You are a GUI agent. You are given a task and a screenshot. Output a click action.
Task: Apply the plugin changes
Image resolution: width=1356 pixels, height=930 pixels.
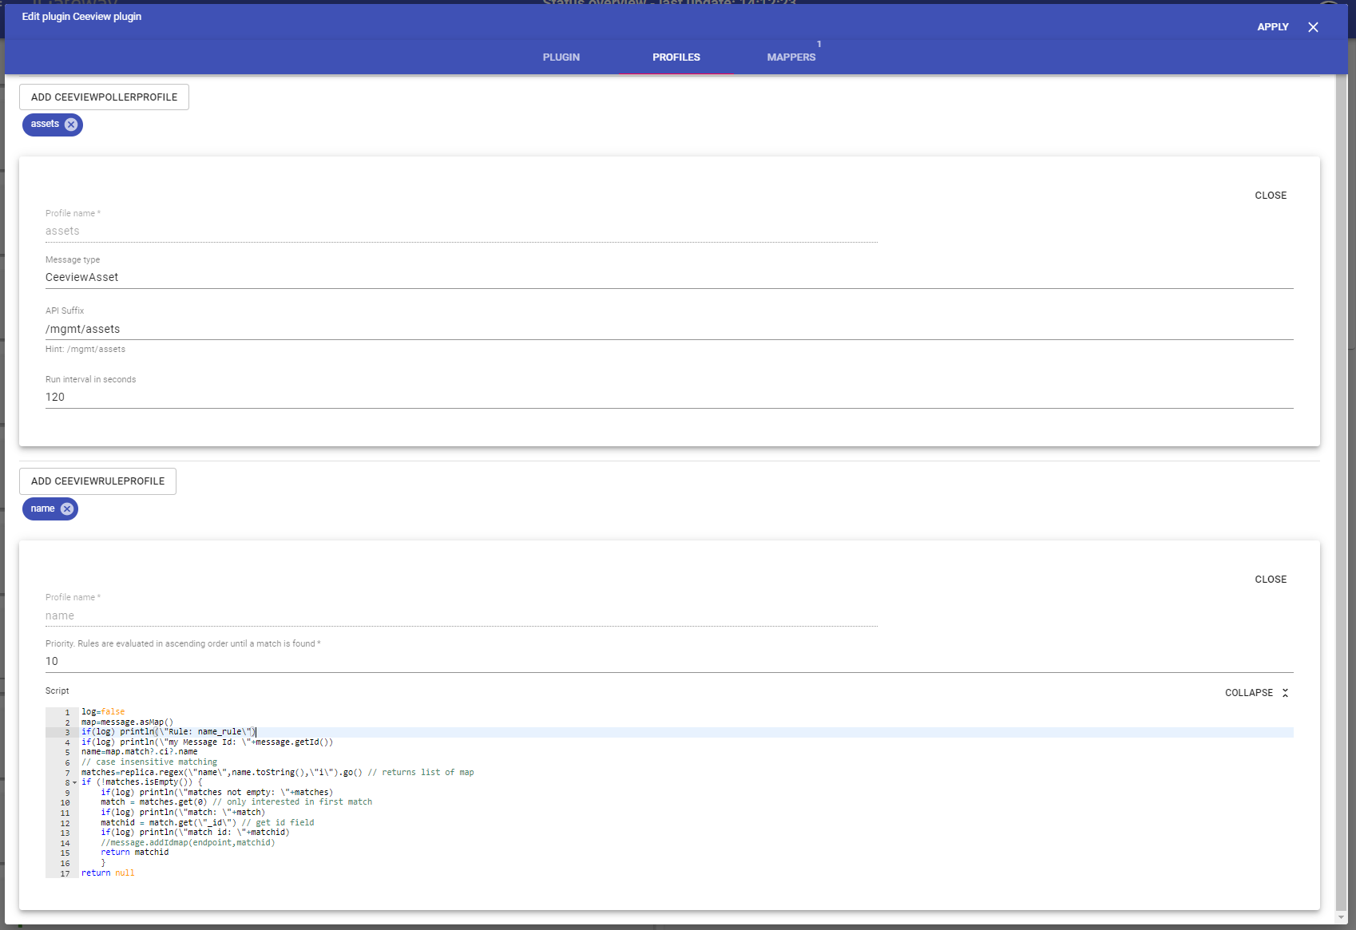click(x=1272, y=27)
